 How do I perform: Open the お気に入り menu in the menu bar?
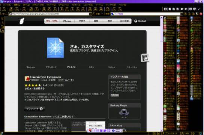click(x=38, y=5)
